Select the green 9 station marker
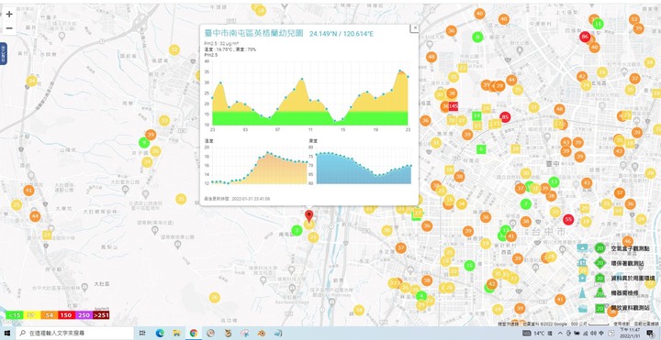Screen dimensions: 661x340 point(144,142)
